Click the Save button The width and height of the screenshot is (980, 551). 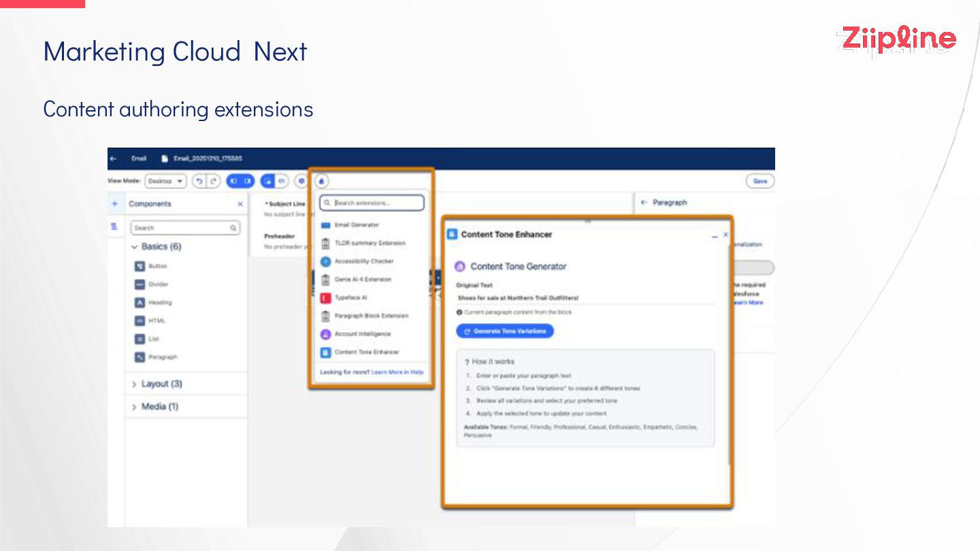760,182
